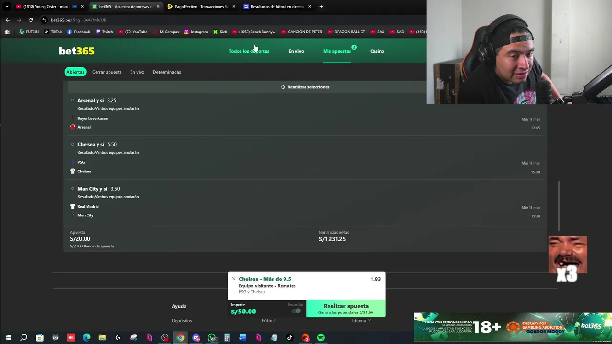Open the (72) YouTube bookmark
This screenshot has height=344, width=612.
point(132,32)
